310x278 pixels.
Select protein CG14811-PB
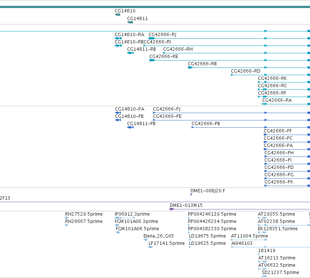coord(141,124)
